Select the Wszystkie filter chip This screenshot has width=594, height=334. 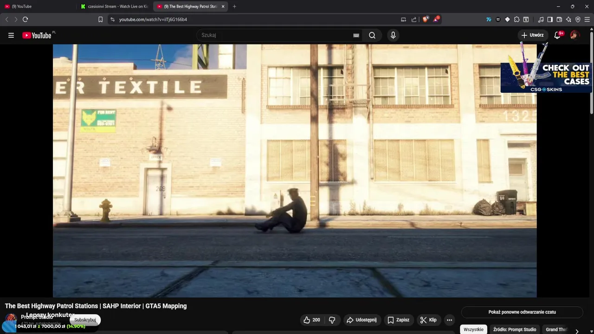[x=473, y=329]
